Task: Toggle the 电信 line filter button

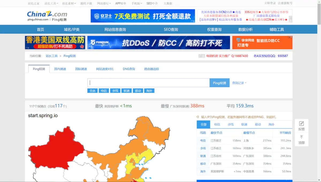Action: tap(104, 91)
